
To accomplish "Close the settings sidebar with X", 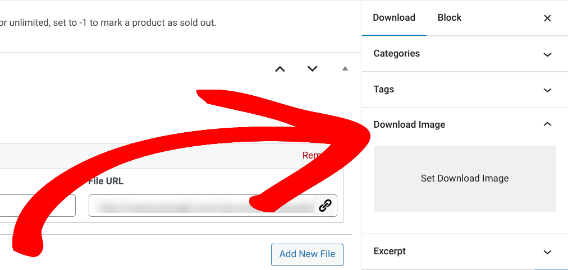I will click(547, 18).
